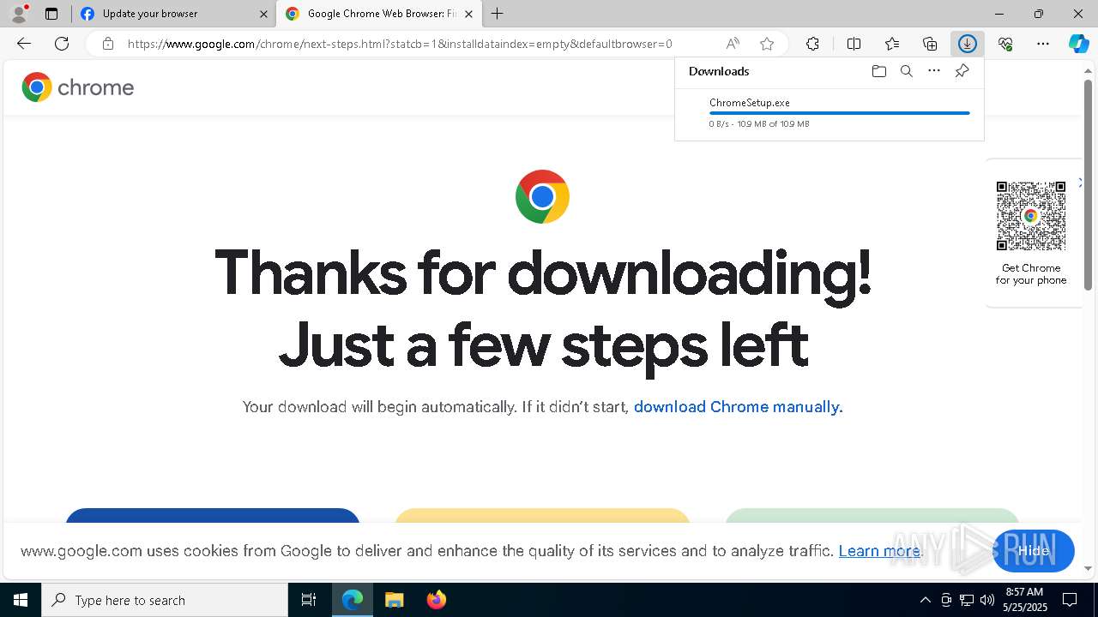This screenshot has height=617, width=1098.
Task: Show hidden system tray icons
Action: point(925,600)
